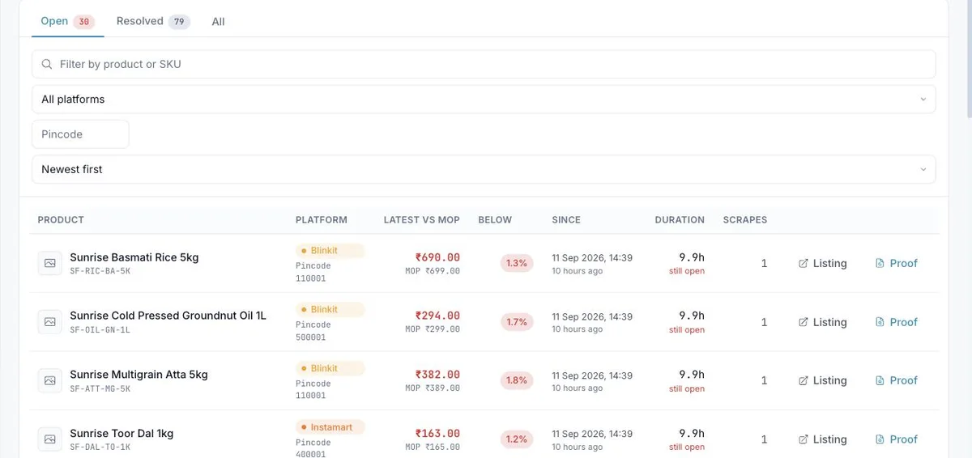View Proof for Groundnut Oil row
This screenshot has height=458, width=972.
[x=896, y=322]
